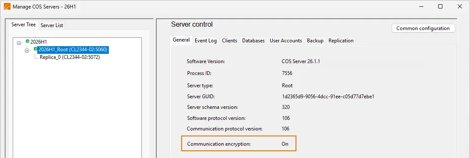Click the Server GUID label
The height and width of the screenshot is (158, 470).
201,97
